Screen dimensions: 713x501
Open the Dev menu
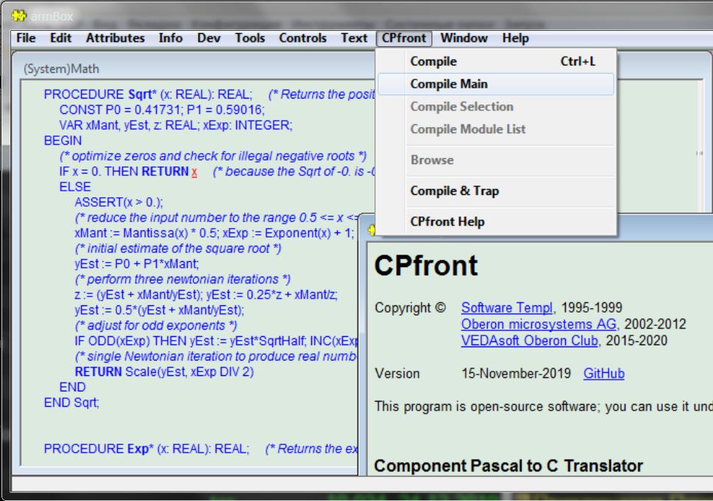209,38
